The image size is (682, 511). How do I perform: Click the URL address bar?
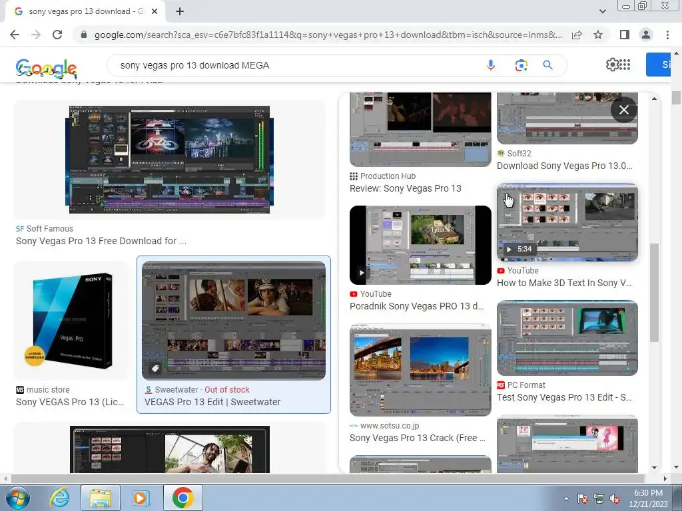[328, 35]
